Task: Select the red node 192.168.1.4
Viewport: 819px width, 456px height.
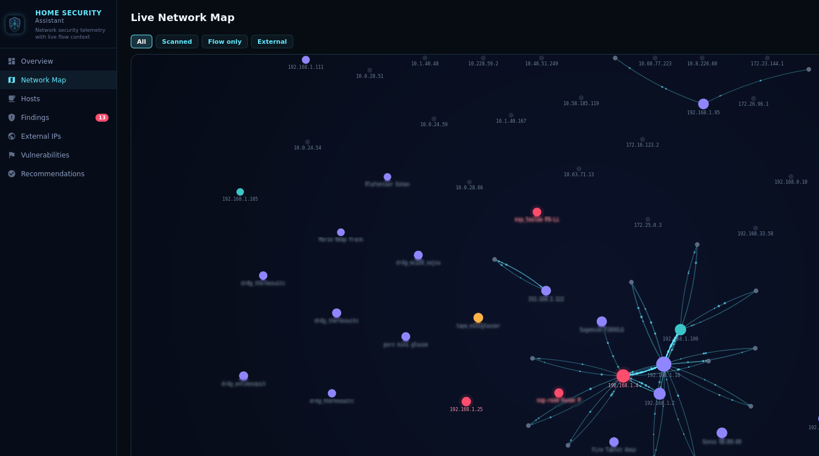Action: [623, 376]
